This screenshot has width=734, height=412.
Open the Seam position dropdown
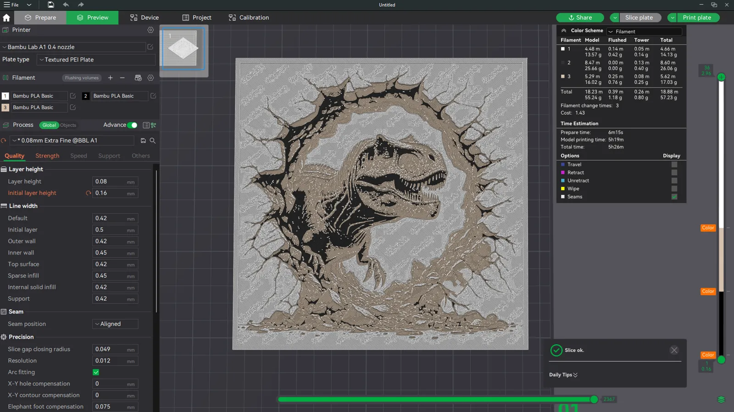click(x=115, y=324)
